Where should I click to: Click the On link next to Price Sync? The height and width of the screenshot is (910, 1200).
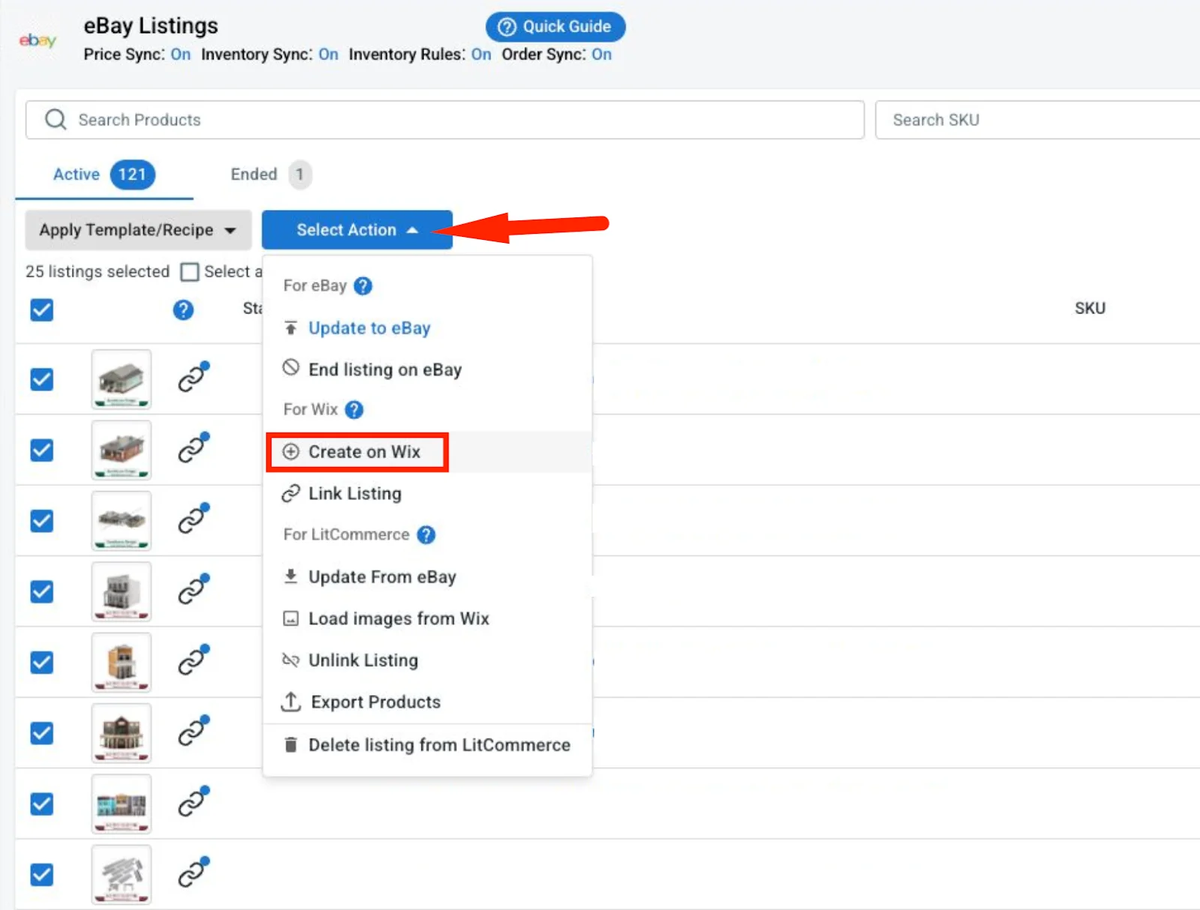click(180, 54)
